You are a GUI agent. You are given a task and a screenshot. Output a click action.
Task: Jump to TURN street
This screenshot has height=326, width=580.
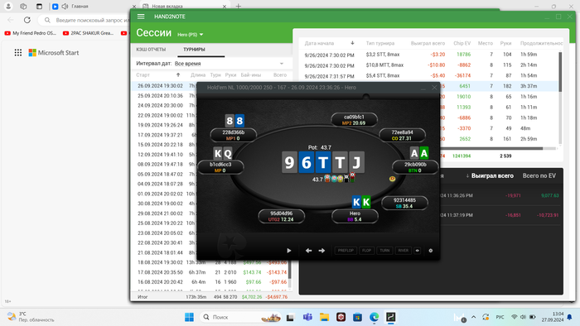(384, 251)
